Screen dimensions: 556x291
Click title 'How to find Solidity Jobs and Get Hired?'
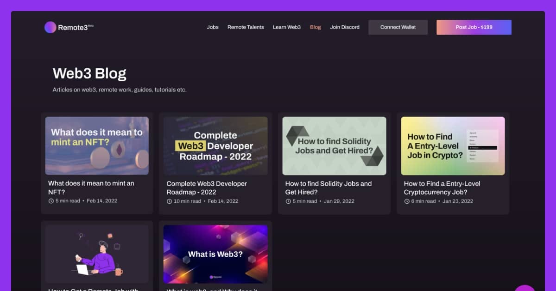pyautogui.click(x=329, y=188)
